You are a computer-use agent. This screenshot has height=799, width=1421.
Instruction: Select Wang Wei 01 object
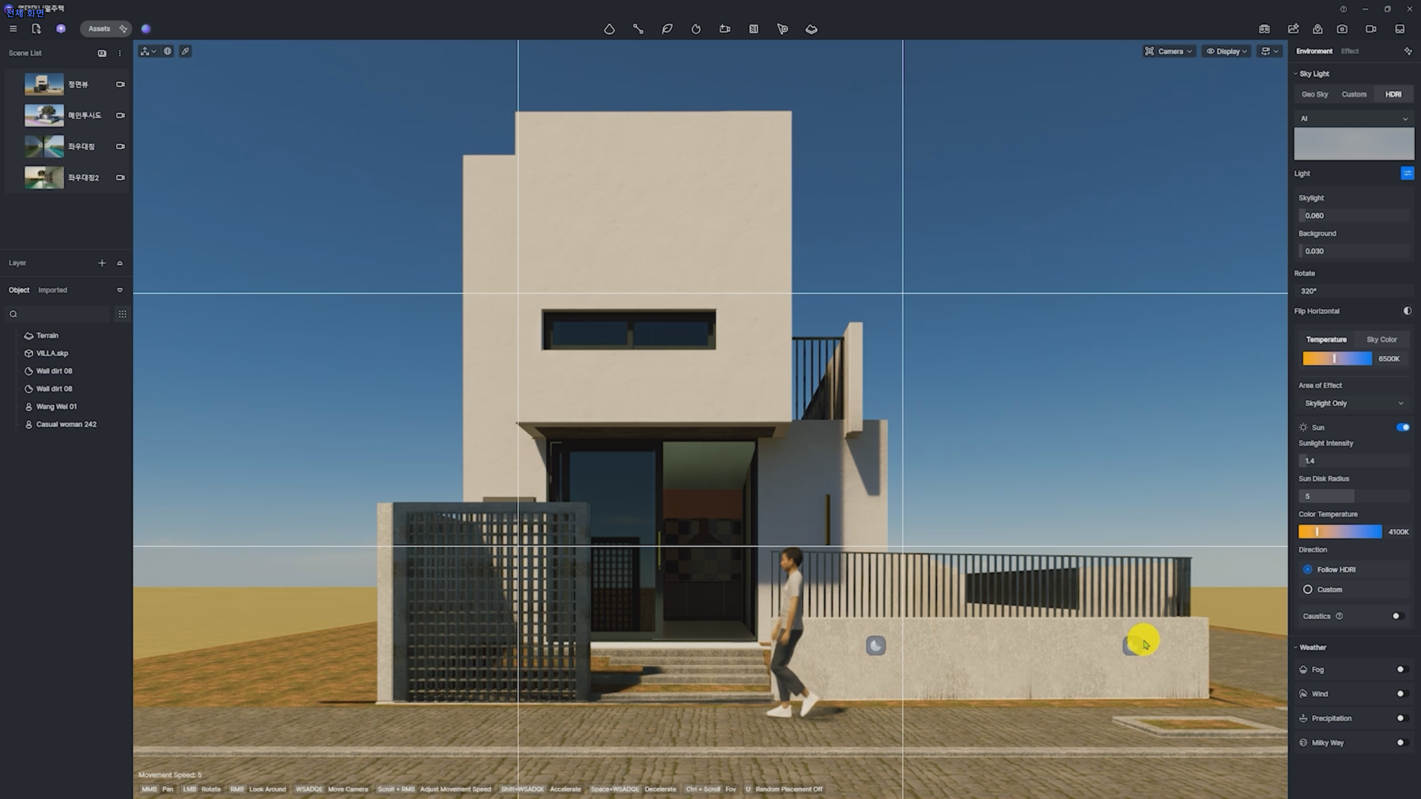(x=57, y=407)
